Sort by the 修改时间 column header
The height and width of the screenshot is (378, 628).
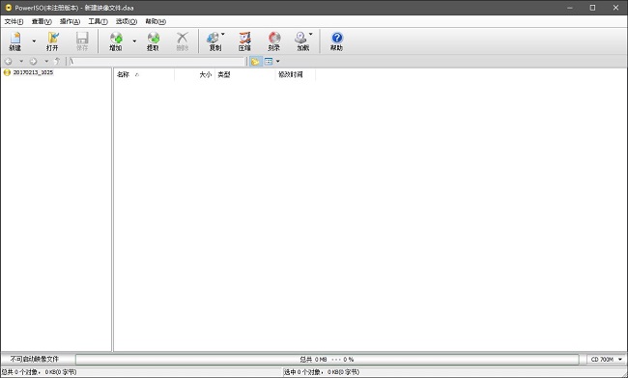[296, 74]
